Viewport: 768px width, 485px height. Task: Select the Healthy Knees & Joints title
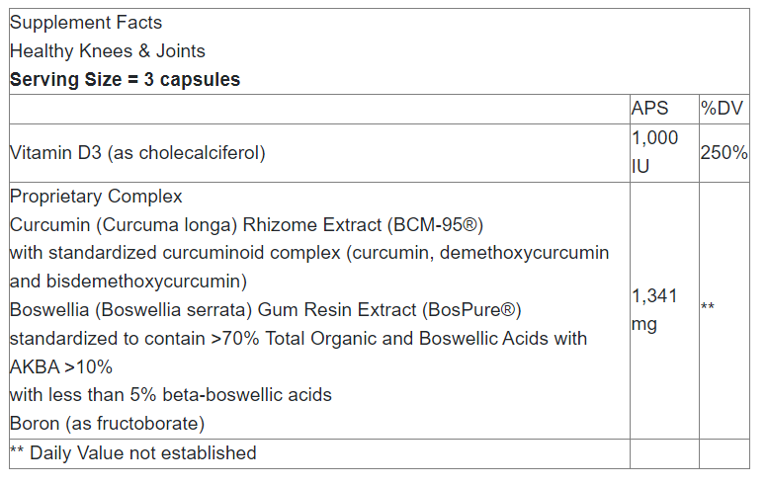(108, 51)
